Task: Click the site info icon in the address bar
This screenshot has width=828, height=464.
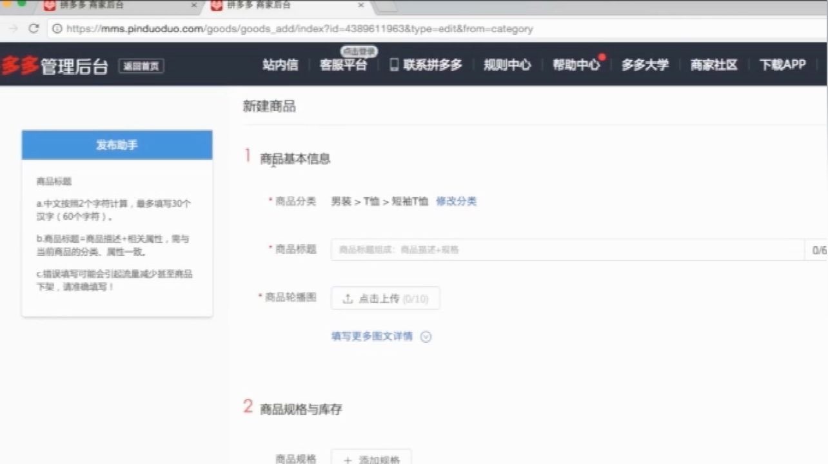Action: click(57, 29)
